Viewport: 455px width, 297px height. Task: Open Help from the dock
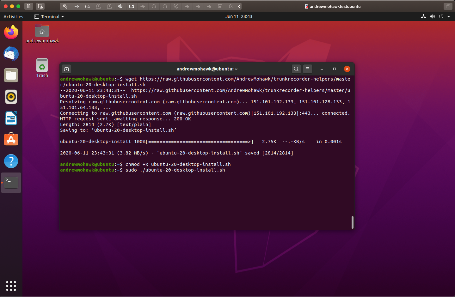click(11, 161)
